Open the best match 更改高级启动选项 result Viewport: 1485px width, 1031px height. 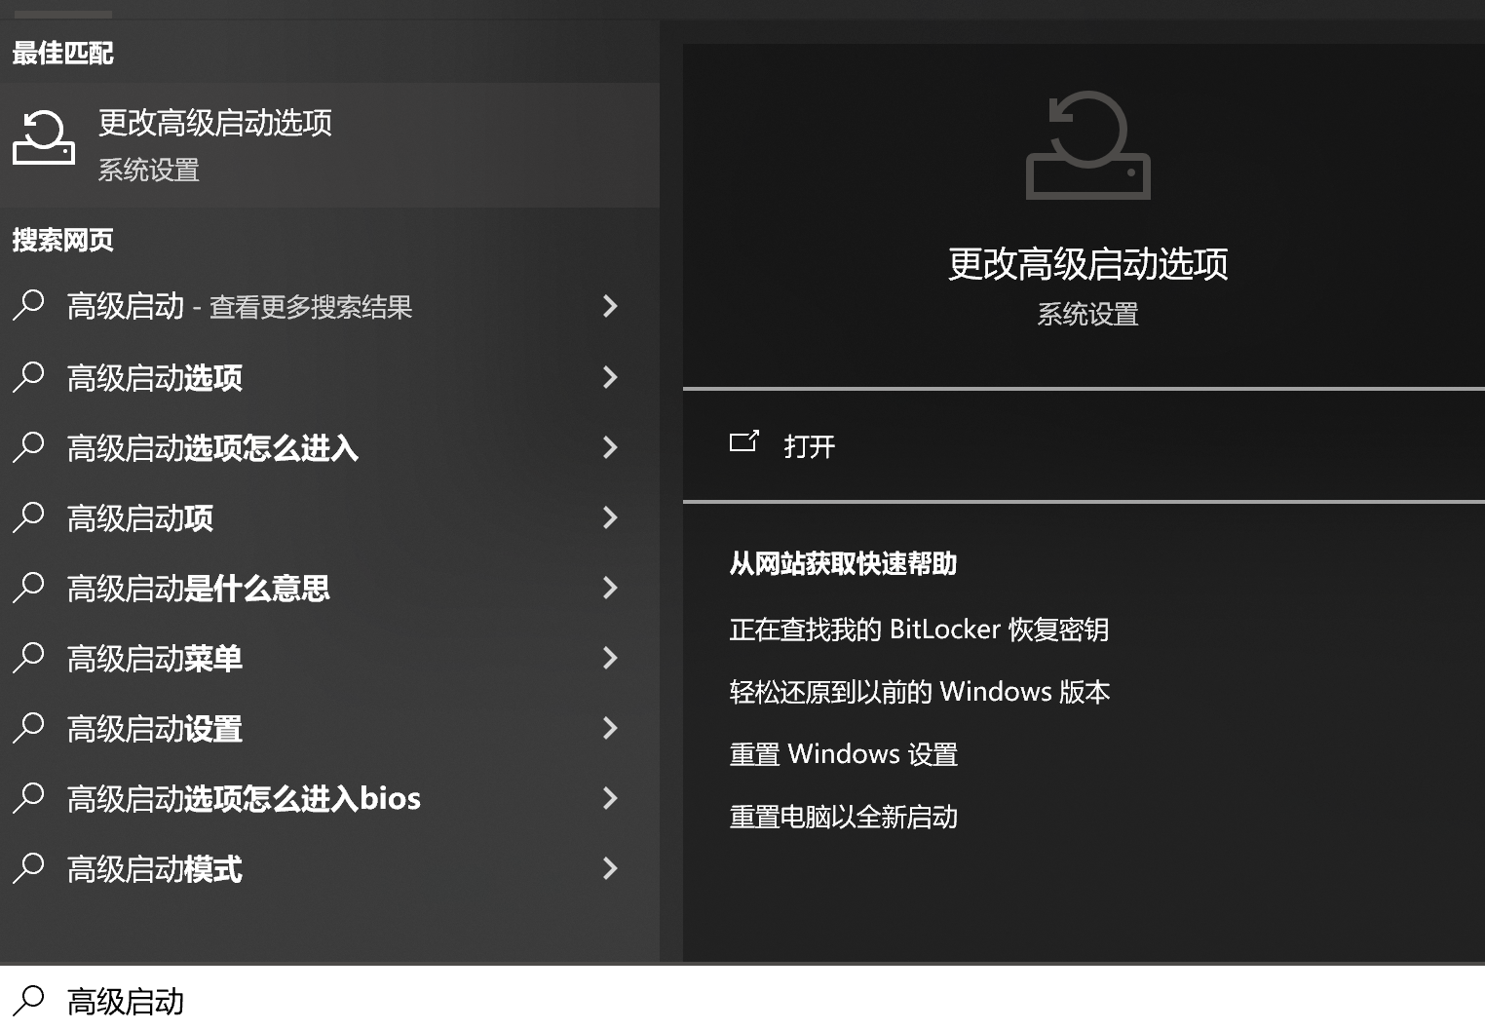click(x=329, y=145)
